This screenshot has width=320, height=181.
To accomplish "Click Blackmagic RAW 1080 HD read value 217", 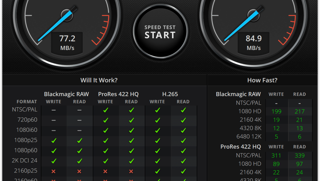I will tap(299, 112).
